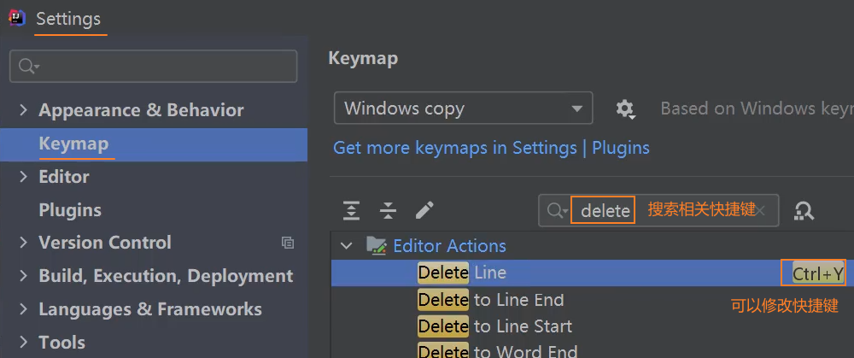Open the keymap gear options menu

625,109
